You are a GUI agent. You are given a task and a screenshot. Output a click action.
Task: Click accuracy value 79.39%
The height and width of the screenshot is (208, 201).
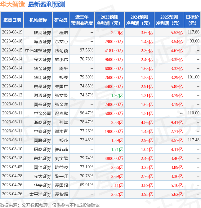[x=87, y=77]
